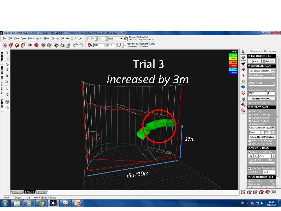Open the file explorer folder on taskbar
The height and width of the screenshot is (211, 281).
point(17,203)
